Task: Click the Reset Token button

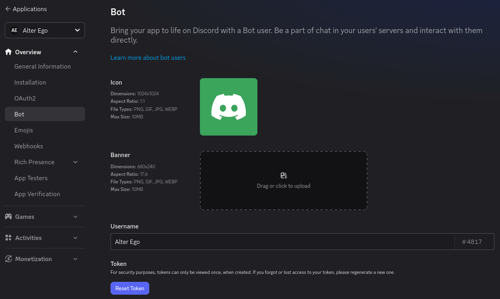Action: (x=130, y=288)
